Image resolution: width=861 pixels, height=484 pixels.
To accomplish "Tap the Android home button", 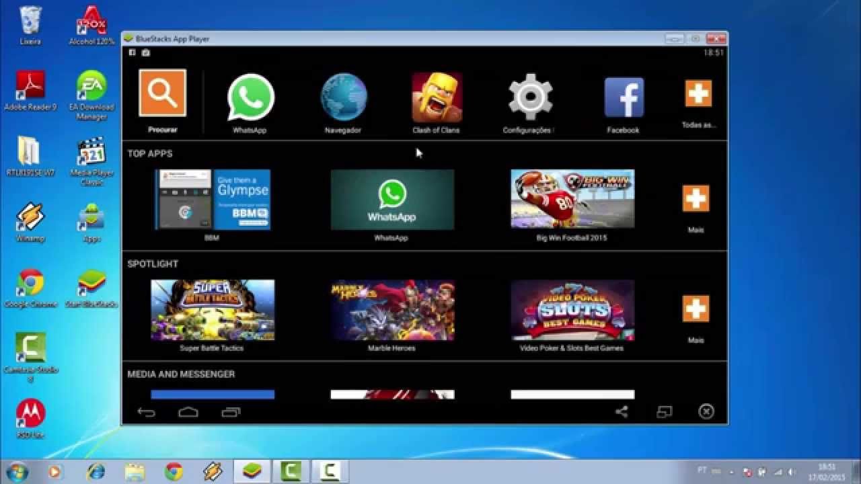I will point(188,412).
